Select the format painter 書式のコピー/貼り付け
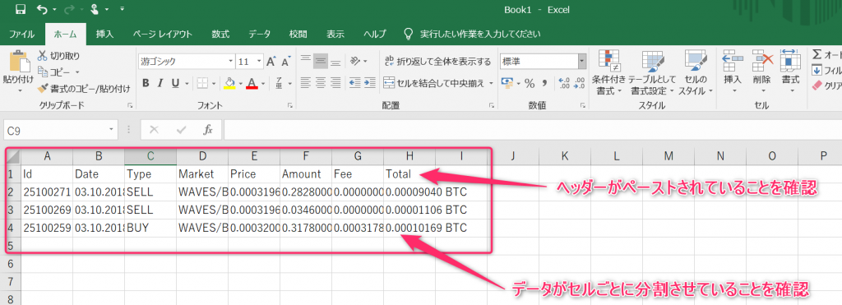This screenshot has height=305, width=842. pyautogui.click(x=84, y=88)
